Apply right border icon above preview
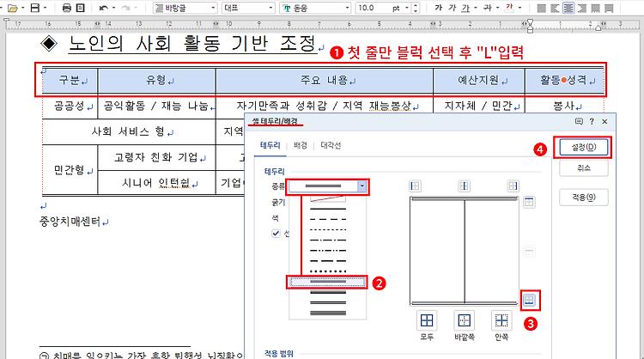This screenshot has width=644, height=359. [513, 186]
